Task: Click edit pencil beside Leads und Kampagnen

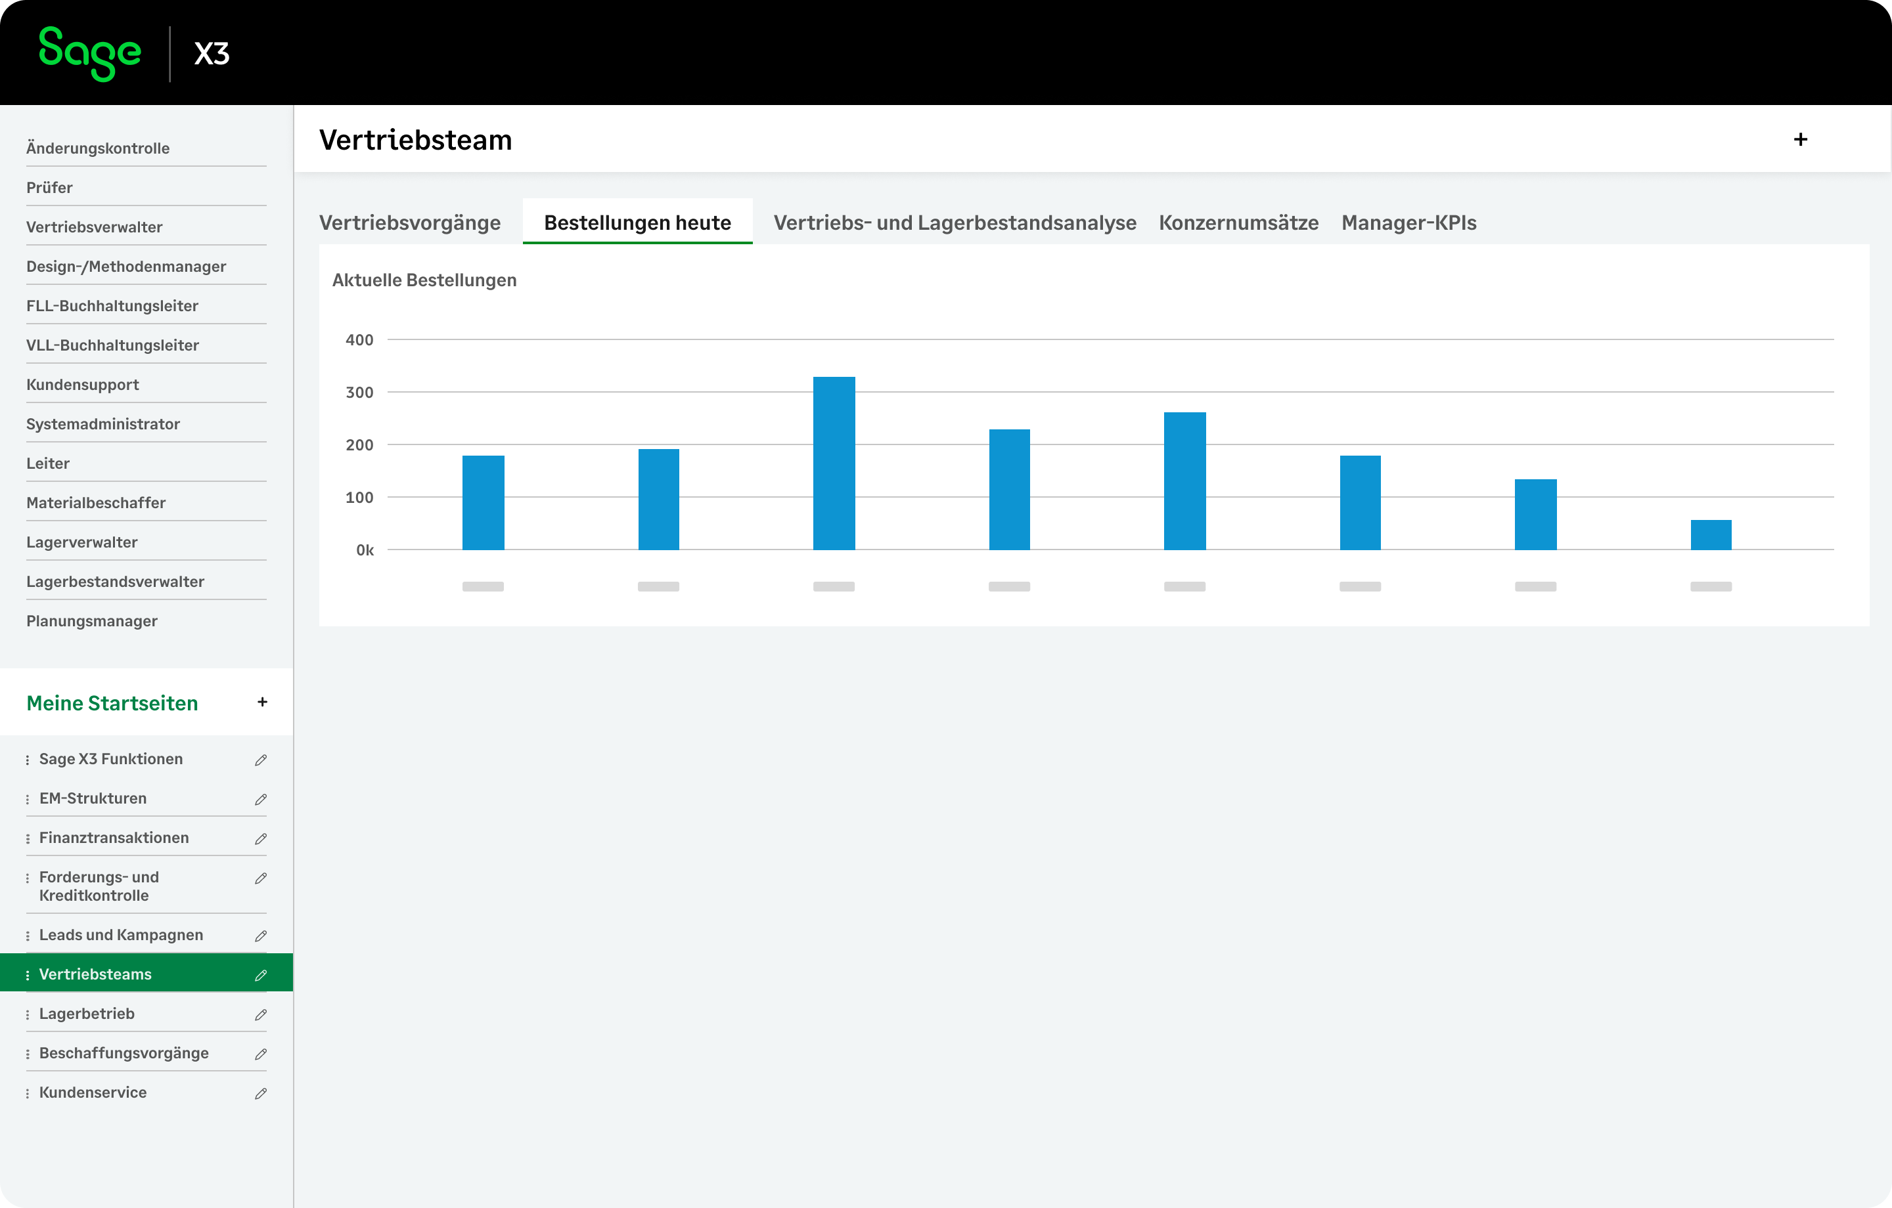Action: [x=261, y=936]
